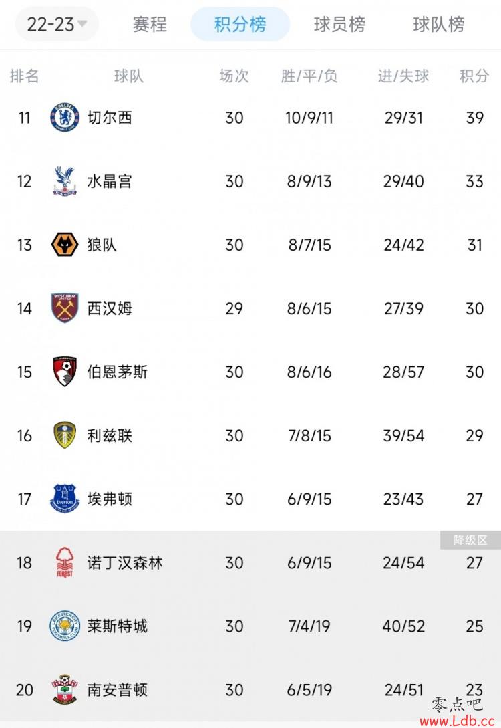This screenshot has height=728, width=501.
Task: Open the Wolves wolf-head logo
Action: coord(65,245)
